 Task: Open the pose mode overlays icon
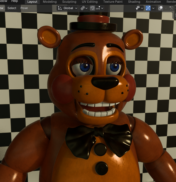172,8
